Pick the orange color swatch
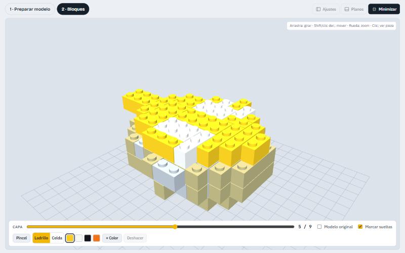 pos(96,238)
